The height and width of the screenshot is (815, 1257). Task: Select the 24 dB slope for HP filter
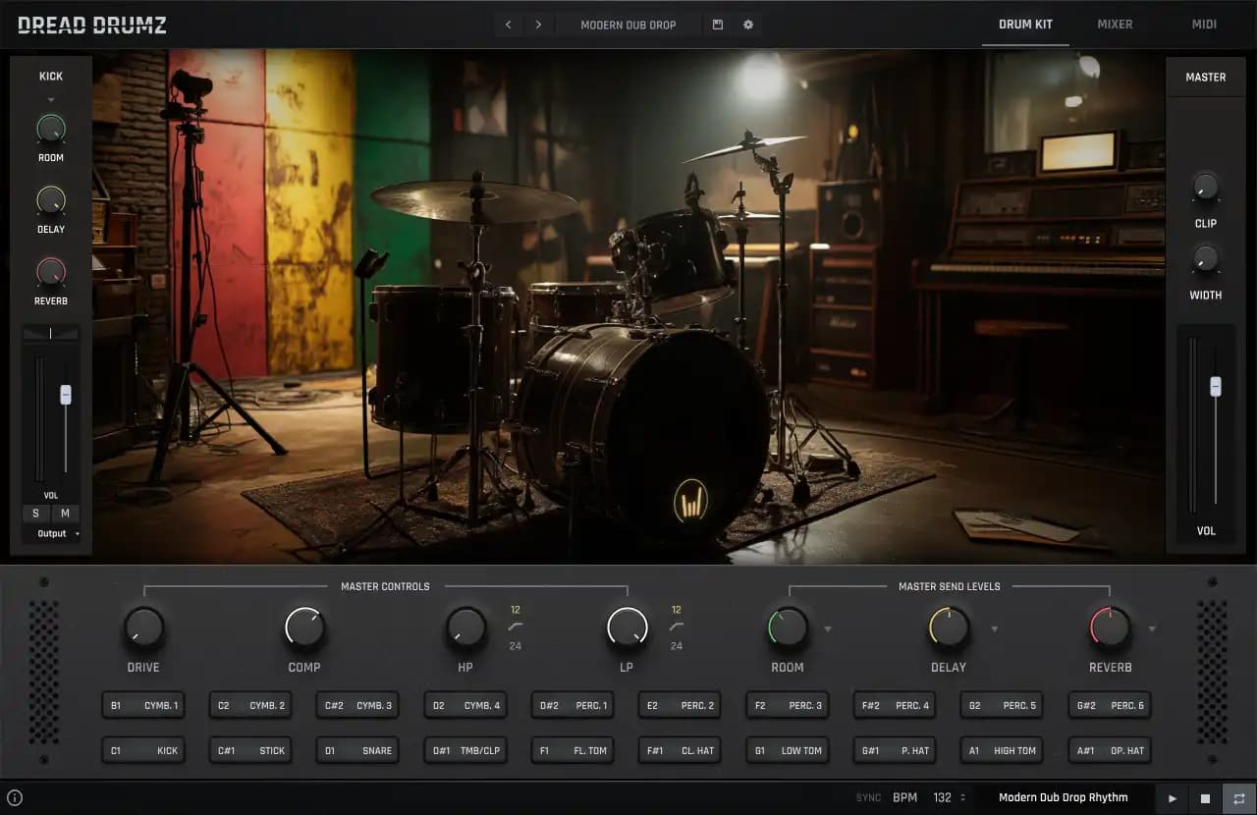(516, 646)
